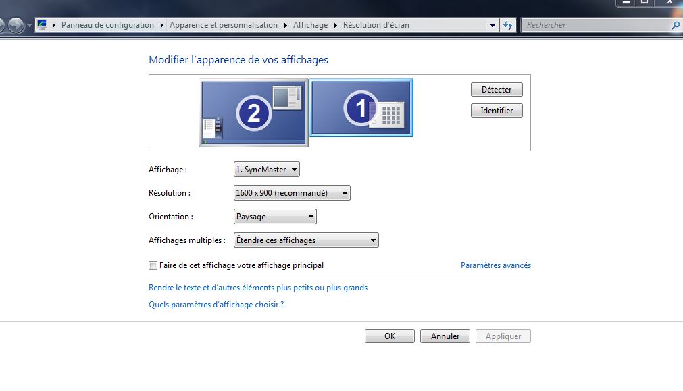Open the Orientation dropdown set to Paysage
683x391 pixels.
point(274,217)
